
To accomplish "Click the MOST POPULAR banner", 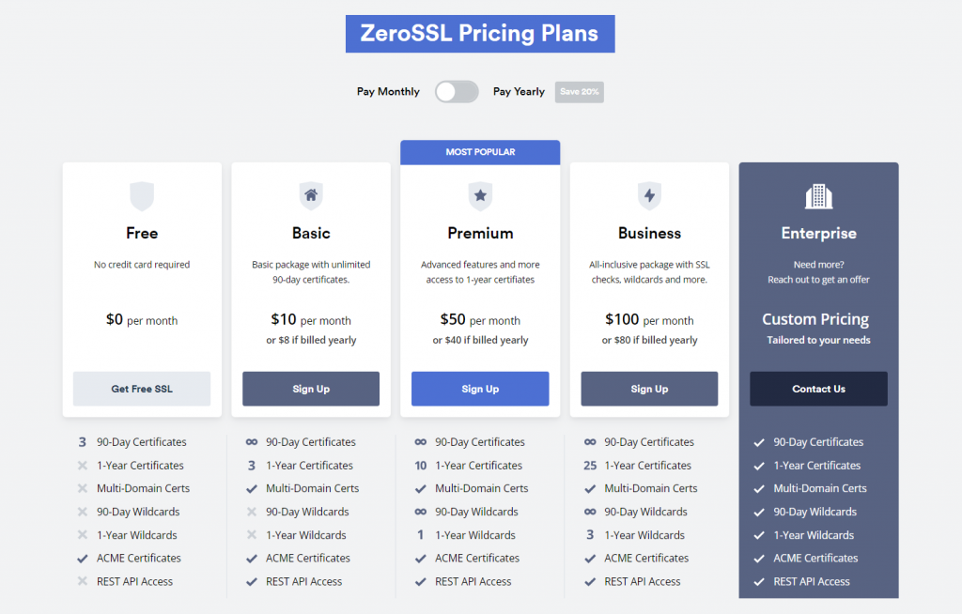I will coord(480,152).
